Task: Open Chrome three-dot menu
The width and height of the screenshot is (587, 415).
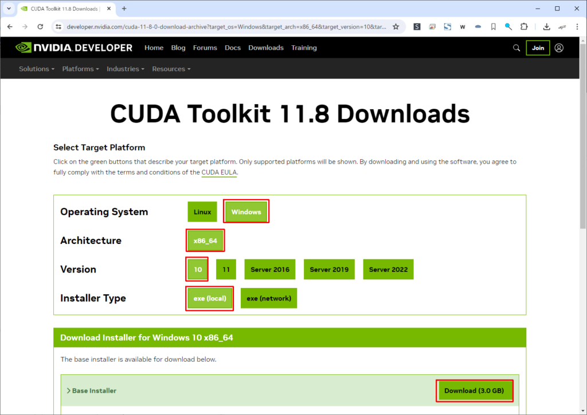Action: (577, 26)
